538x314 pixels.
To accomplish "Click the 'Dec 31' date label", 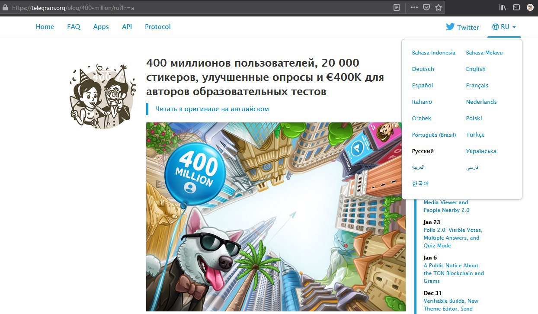I will pos(432,293).
